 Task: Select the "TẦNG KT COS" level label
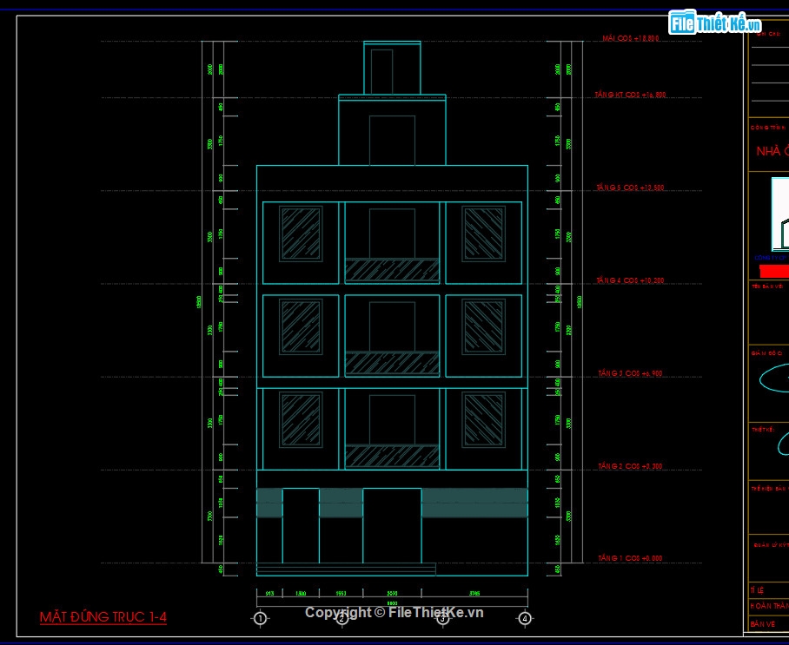631,95
